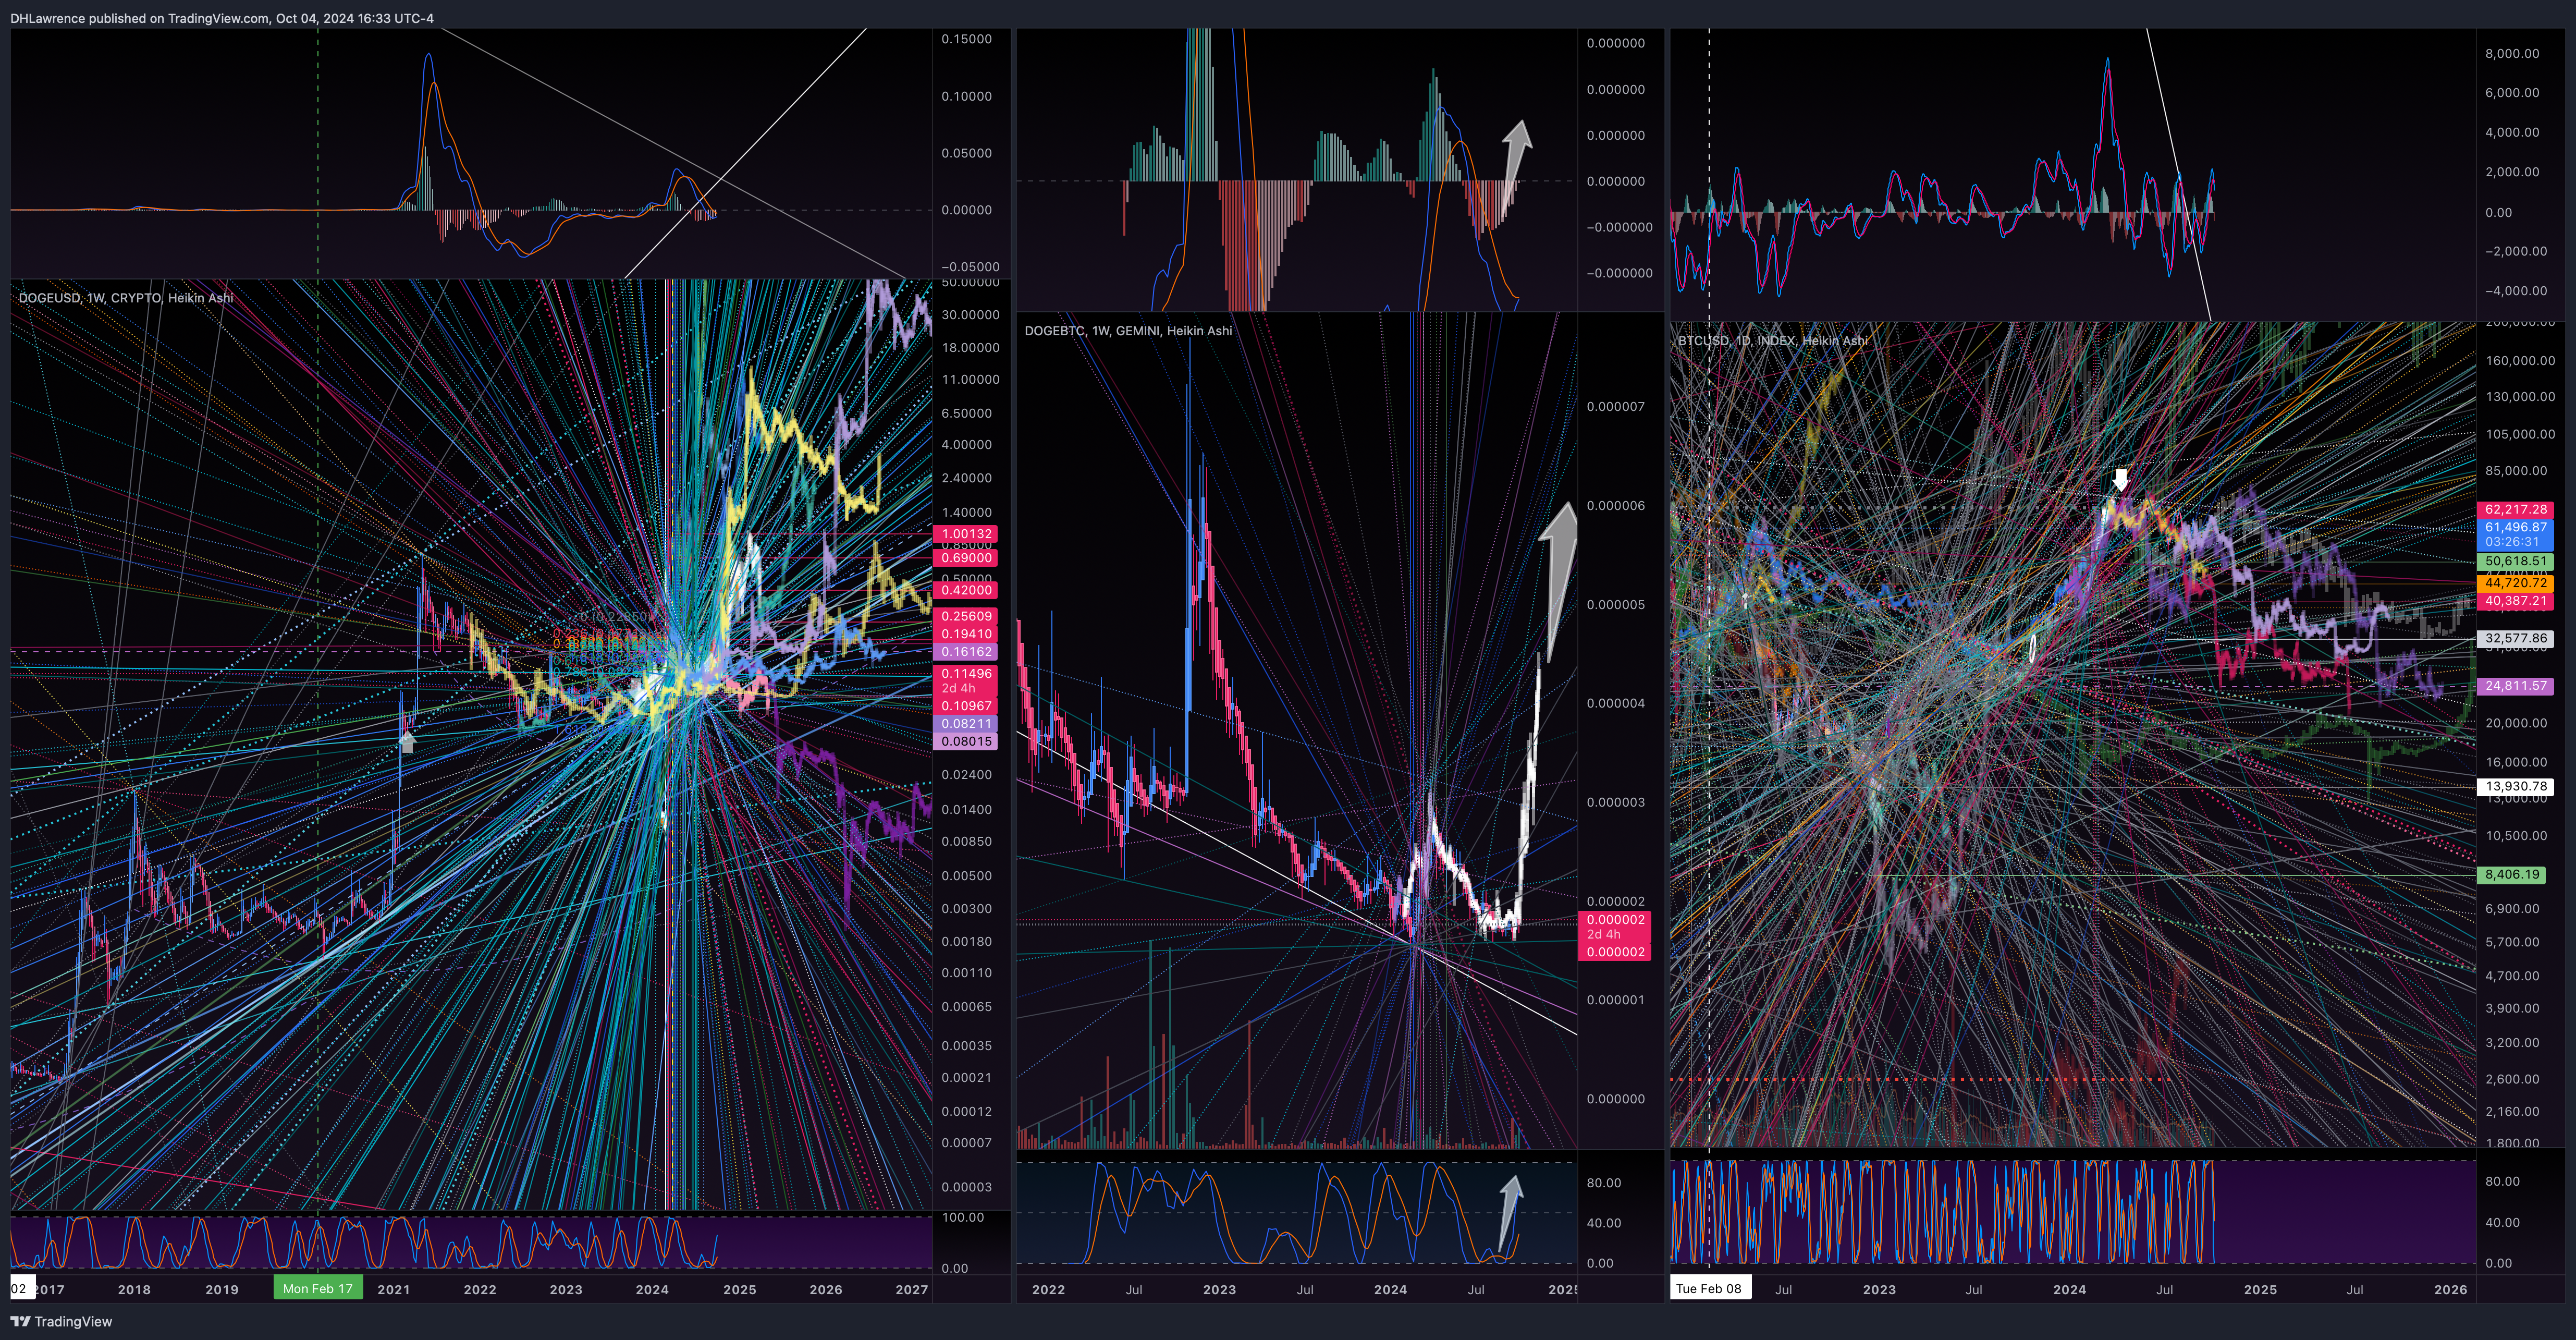Click 0.000007 on the DOGEBTC price axis

[1616, 407]
